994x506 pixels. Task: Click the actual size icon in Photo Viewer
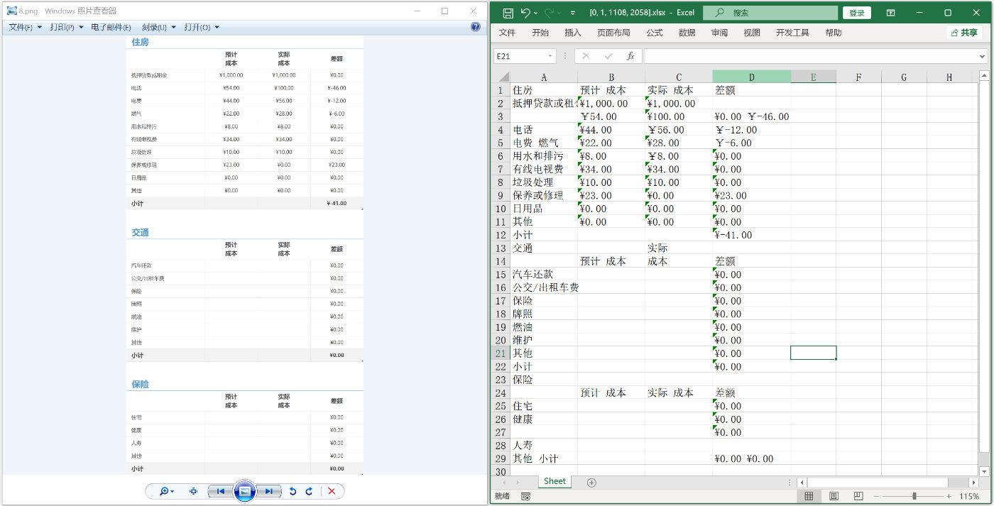pyautogui.click(x=193, y=491)
